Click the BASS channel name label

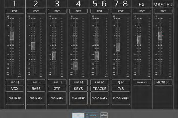[36, 89]
